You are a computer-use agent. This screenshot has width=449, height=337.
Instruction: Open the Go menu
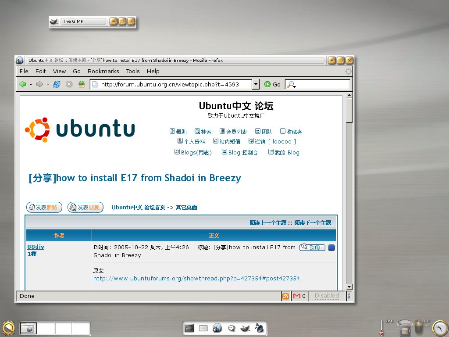(76, 72)
